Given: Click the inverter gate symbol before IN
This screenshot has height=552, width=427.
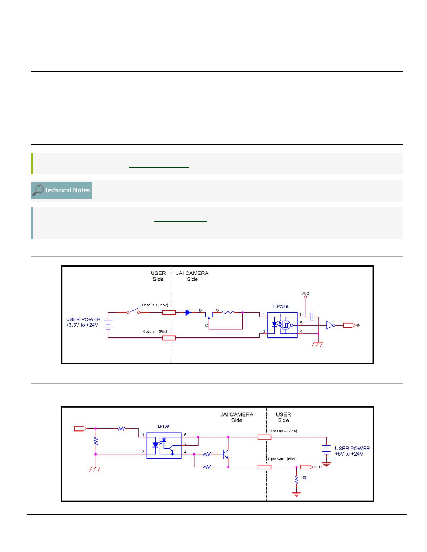Looking at the screenshot, I should tap(331, 325).
